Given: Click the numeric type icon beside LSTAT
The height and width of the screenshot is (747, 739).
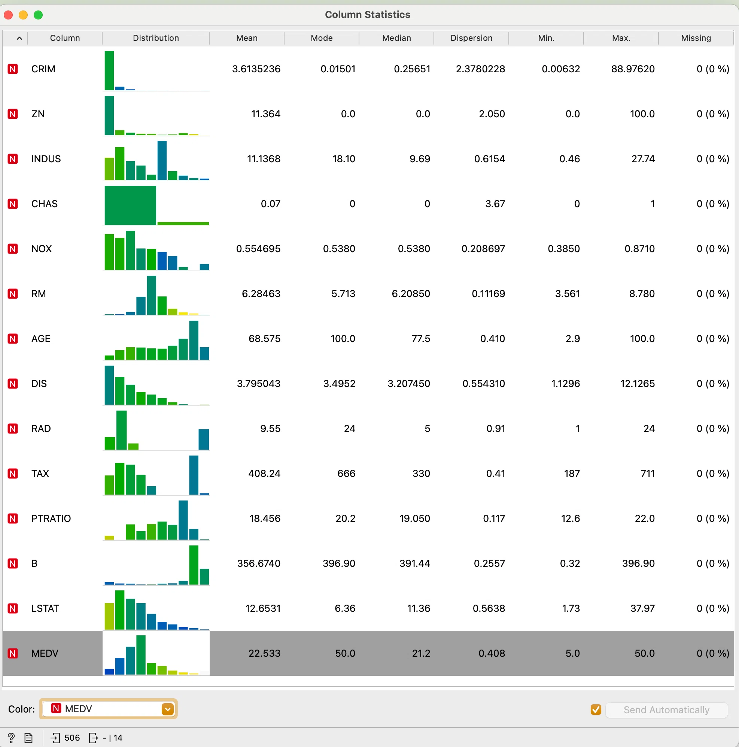Looking at the screenshot, I should click(13, 608).
